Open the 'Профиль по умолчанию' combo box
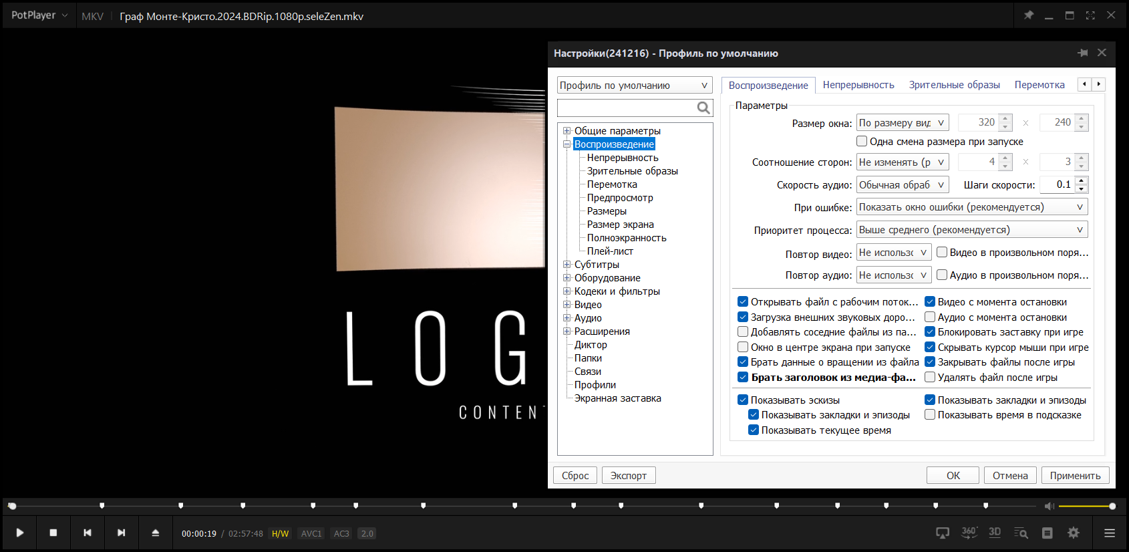The height and width of the screenshot is (552, 1129). pyautogui.click(x=634, y=86)
